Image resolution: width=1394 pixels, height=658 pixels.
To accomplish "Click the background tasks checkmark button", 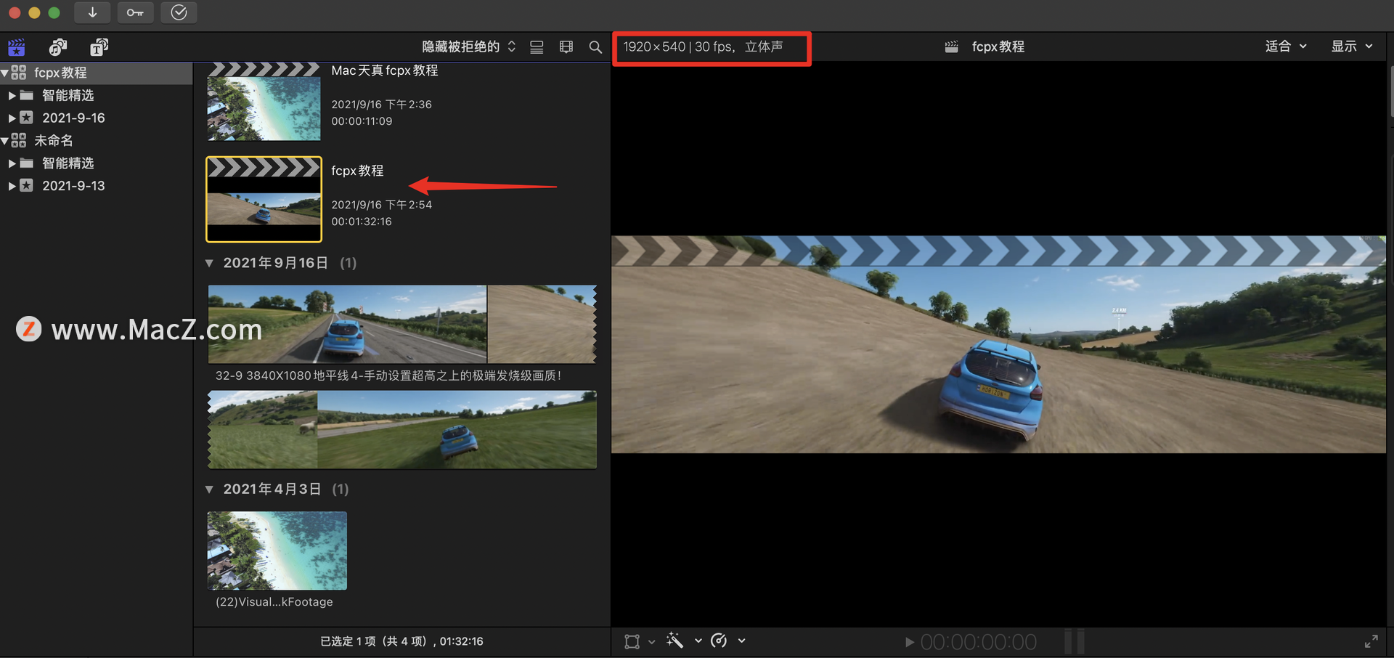I will pos(179,12).
